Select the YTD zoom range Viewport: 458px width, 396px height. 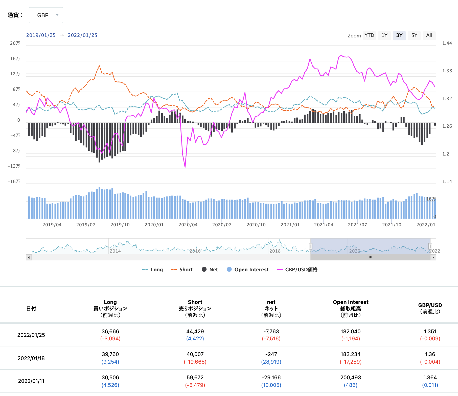(369, 35)
